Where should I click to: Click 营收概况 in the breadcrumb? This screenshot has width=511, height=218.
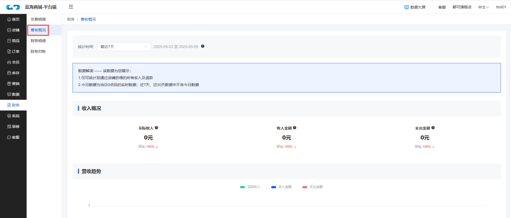(x=88, y=19)
